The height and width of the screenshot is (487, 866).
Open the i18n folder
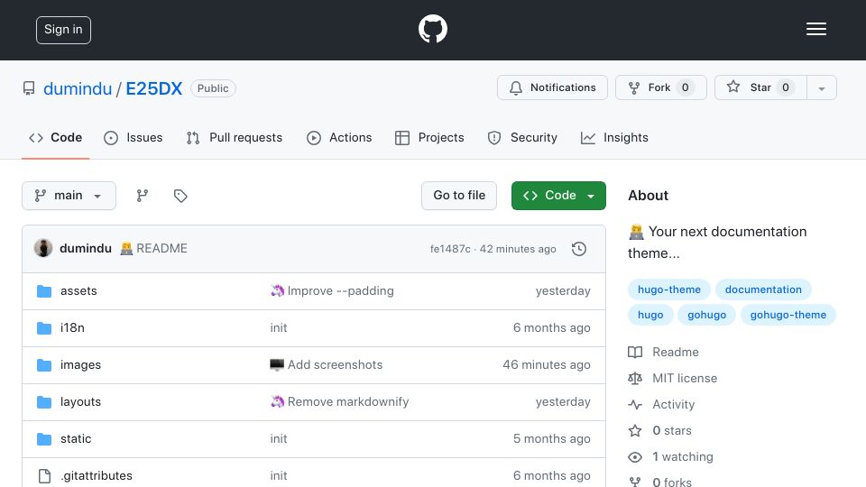[72, 328]
